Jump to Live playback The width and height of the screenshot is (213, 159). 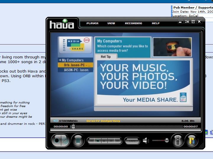click(132, 141)
